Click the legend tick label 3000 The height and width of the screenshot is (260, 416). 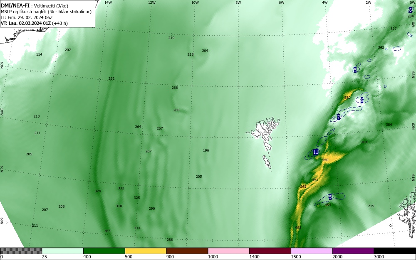[379, 257]
